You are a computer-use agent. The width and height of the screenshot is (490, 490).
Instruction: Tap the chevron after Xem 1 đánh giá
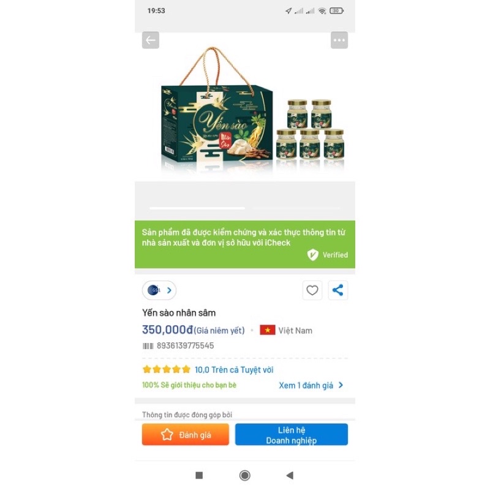point(341,385)
